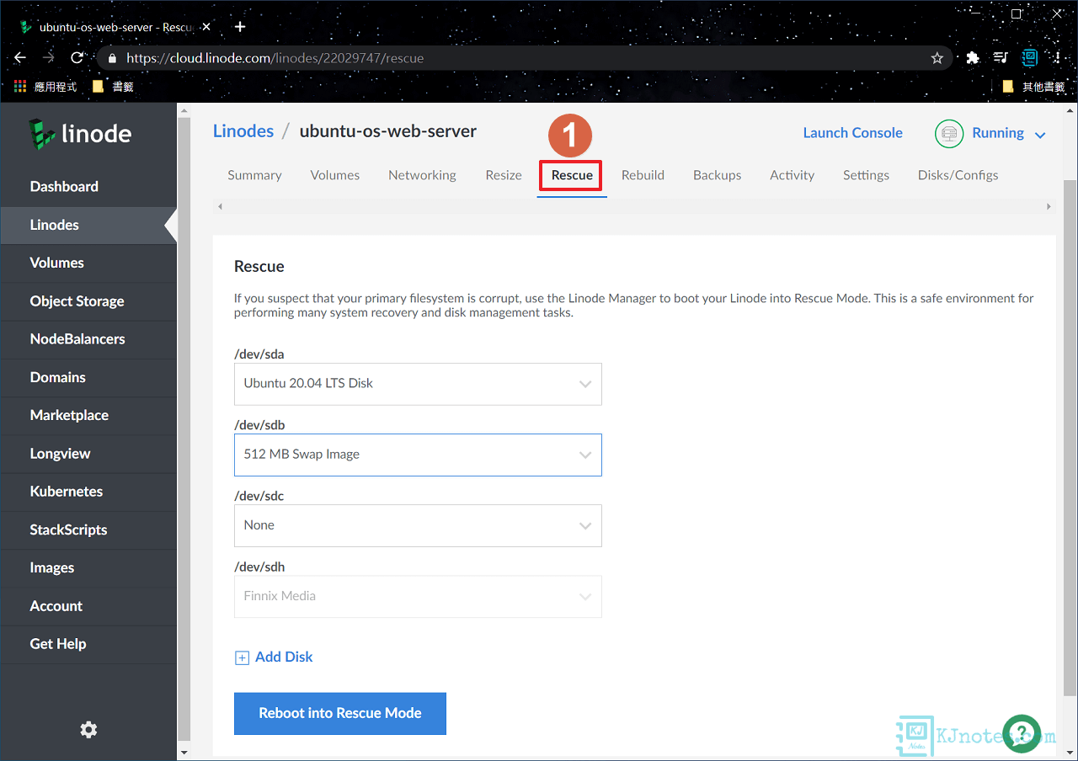Open Get Help in the sidebar
The width and height of the screenshot is (1078, 761).
88,644
